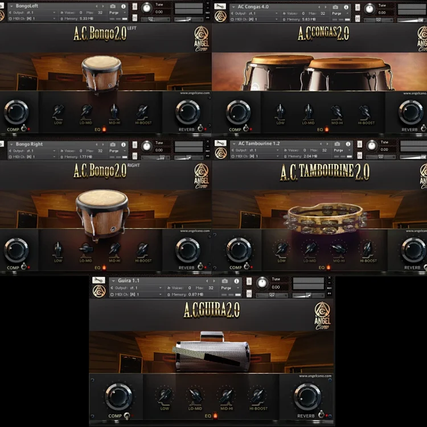This screenshot has height=427, width=427.
Task: Toggle the COMP switch on A.C. Bongo 2.0 Left
Action: [x=24, y=128]
